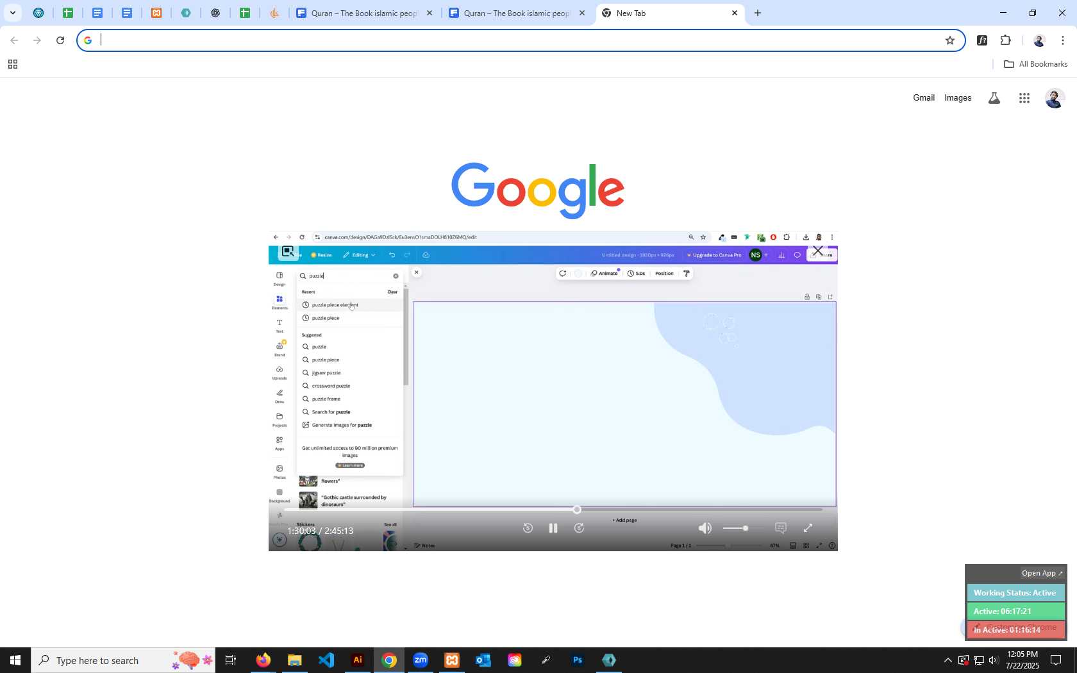
Task: Open the tab search chevron dropdown
Action: click(x=13, y=13)
